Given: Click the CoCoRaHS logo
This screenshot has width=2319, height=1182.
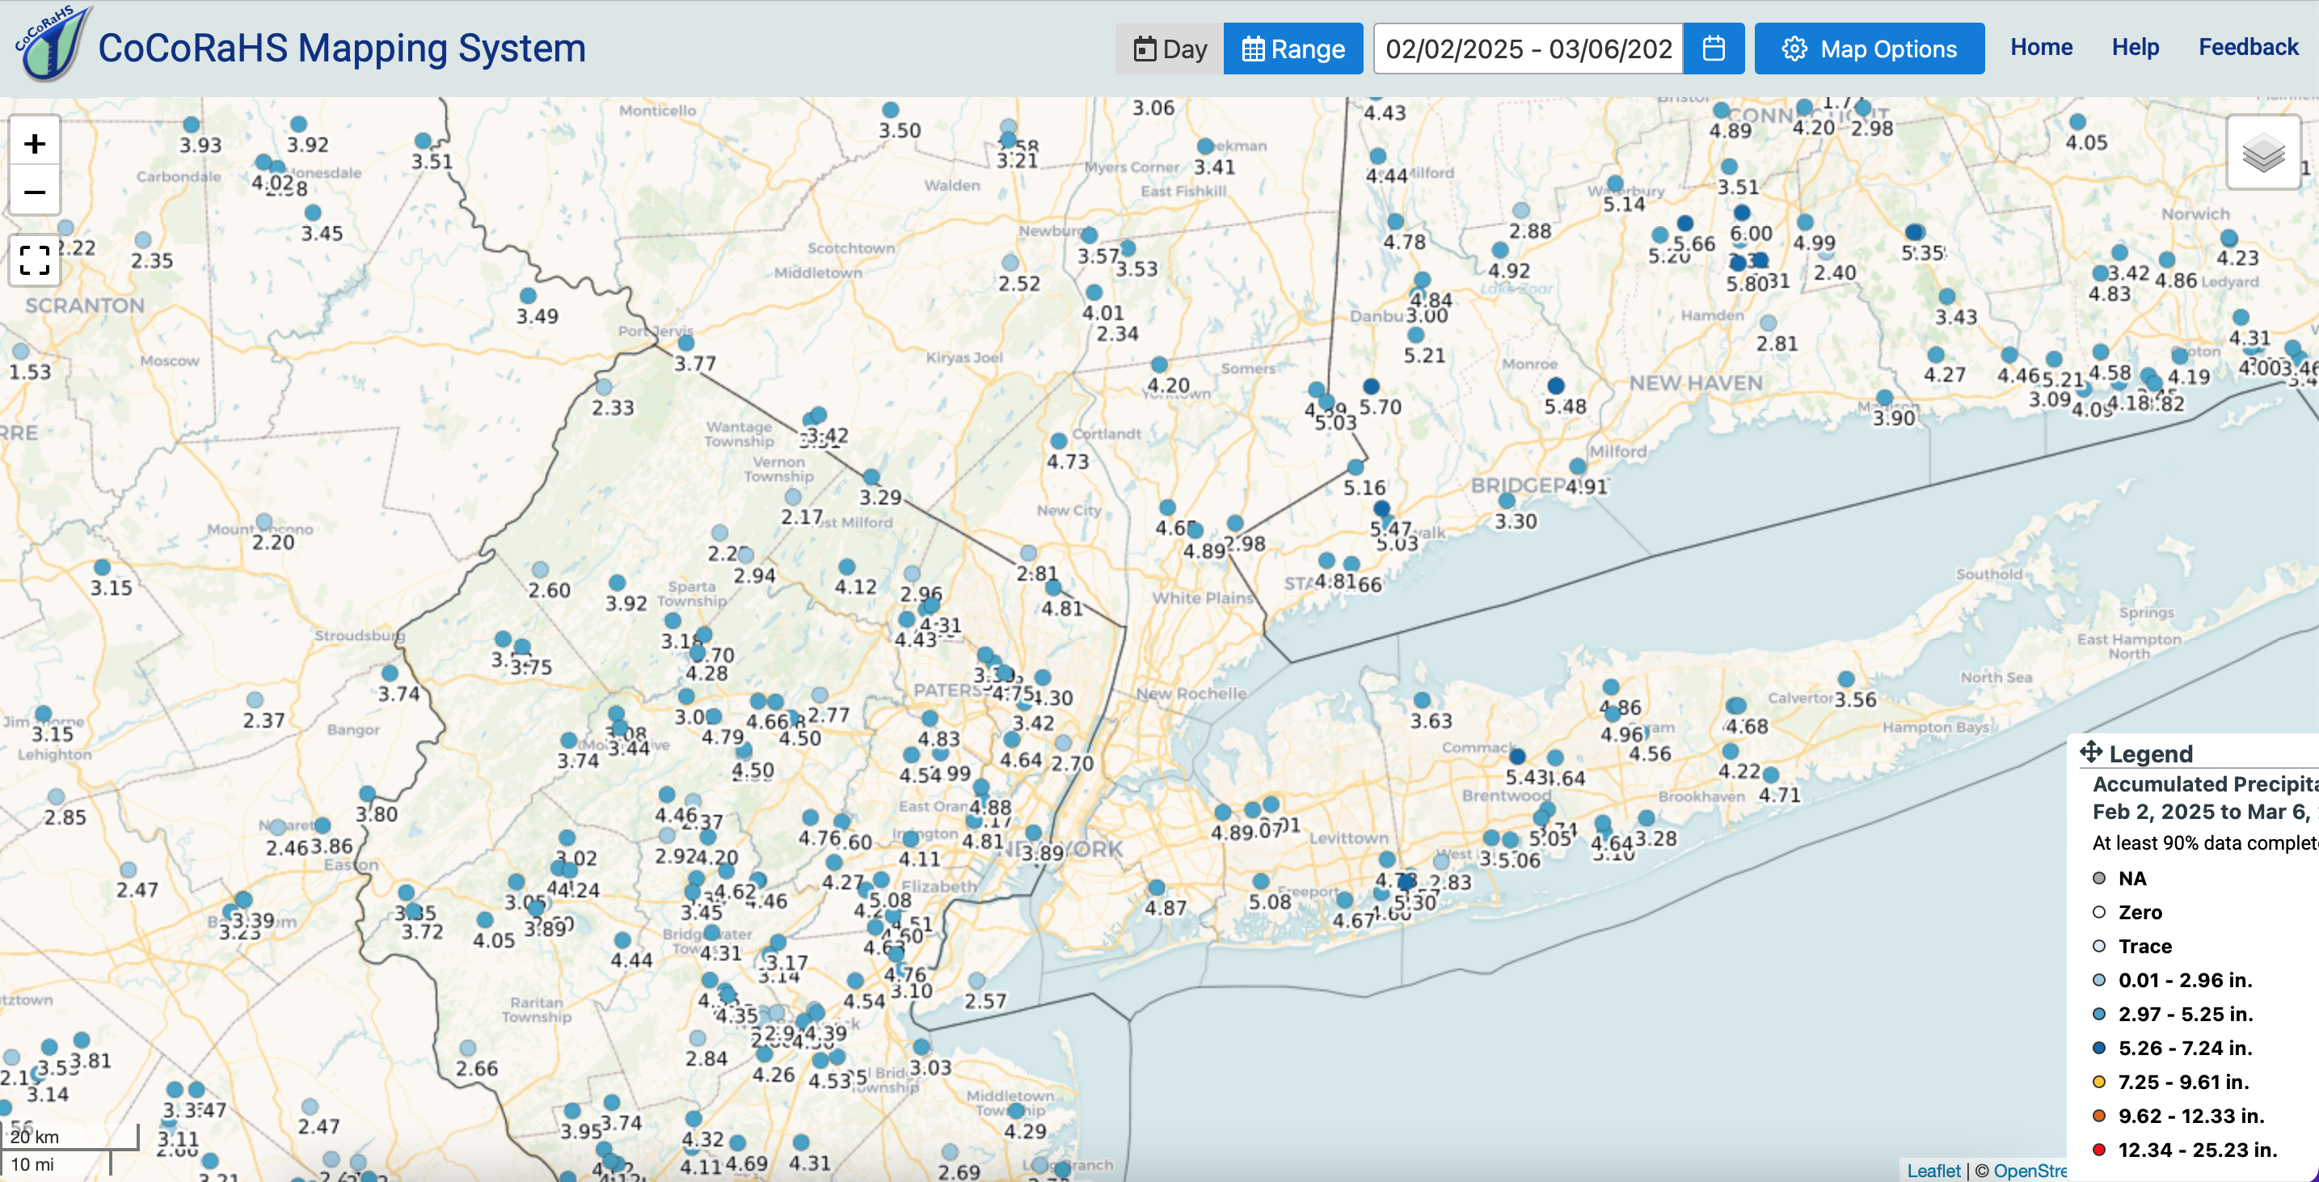Looking at the screenshot, I should point(53,45).
